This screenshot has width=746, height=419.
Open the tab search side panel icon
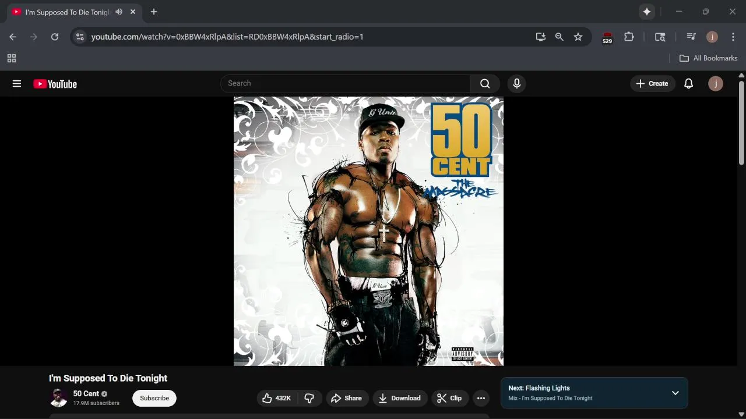pyautogui.click(x=660, y=37)
